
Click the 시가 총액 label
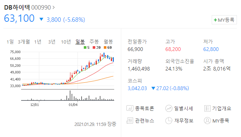coord(214,61)
